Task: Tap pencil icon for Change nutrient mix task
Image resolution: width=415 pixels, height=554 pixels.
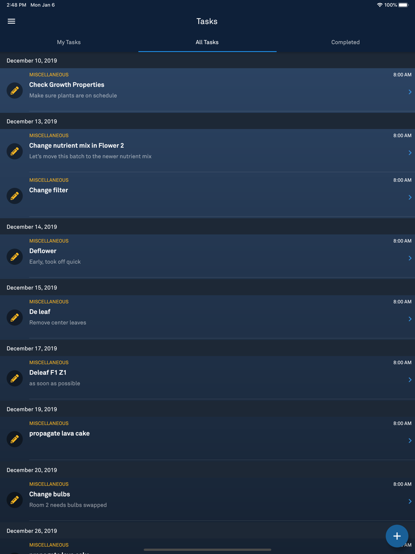Action: pyautogui.click(x=15, y=151)
